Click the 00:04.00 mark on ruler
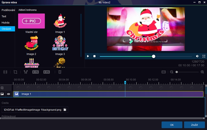This screenshot has height=130, width=207. click(x=64, y=80)
